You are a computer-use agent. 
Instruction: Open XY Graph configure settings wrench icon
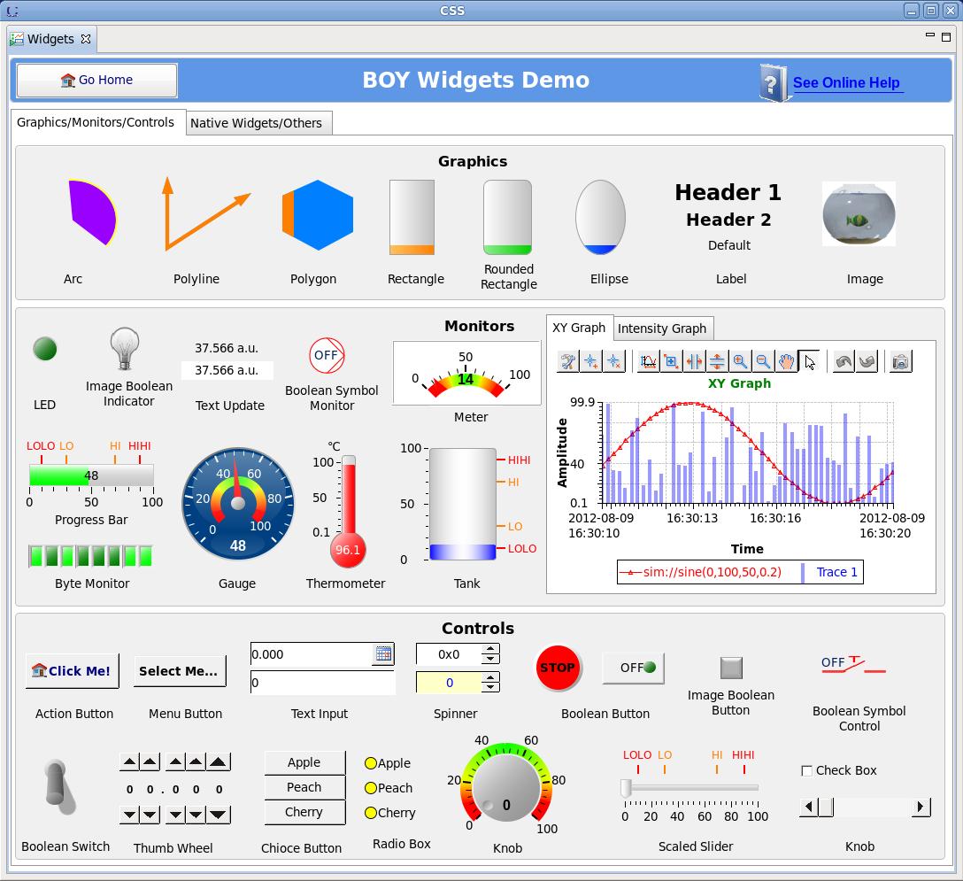568,361
